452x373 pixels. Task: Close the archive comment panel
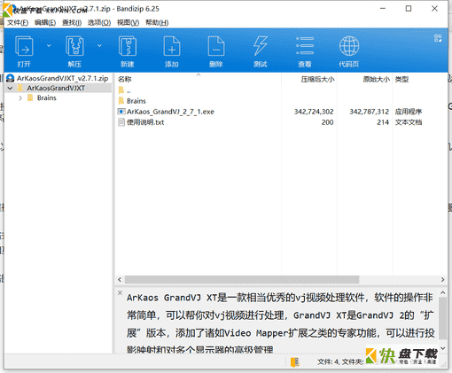pos(120,292)
